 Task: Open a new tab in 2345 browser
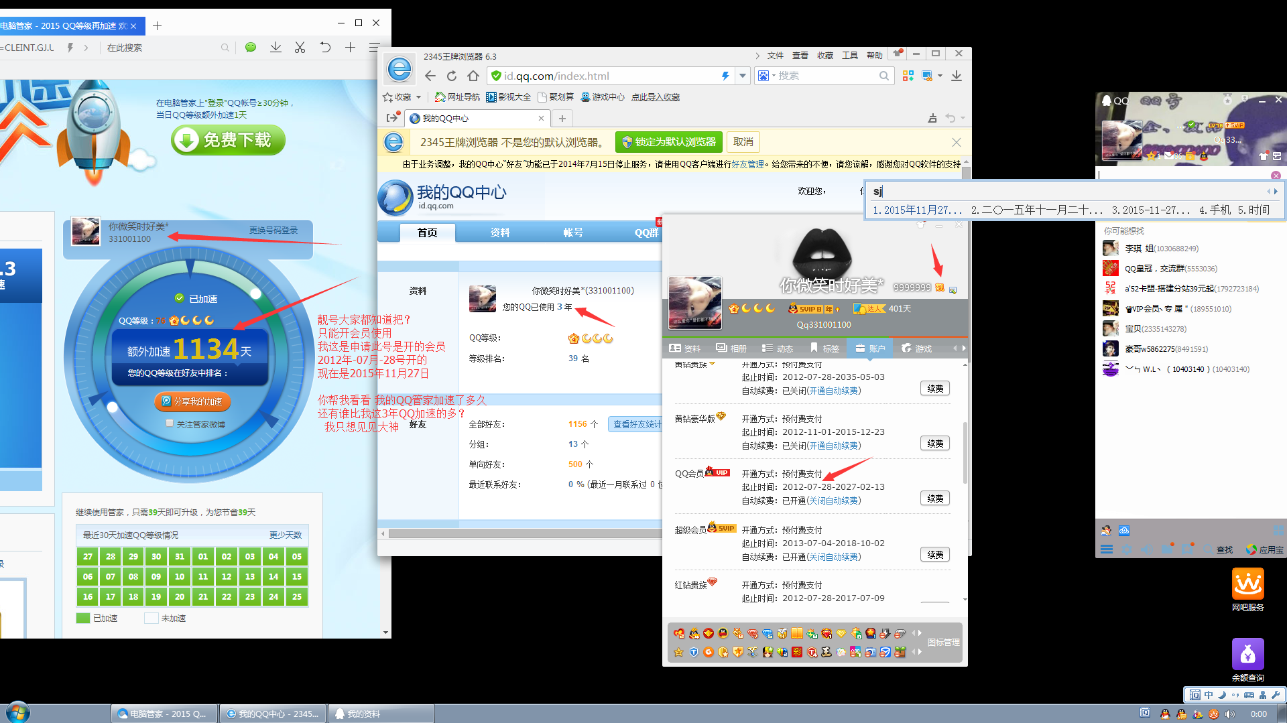tap(562, 119)
